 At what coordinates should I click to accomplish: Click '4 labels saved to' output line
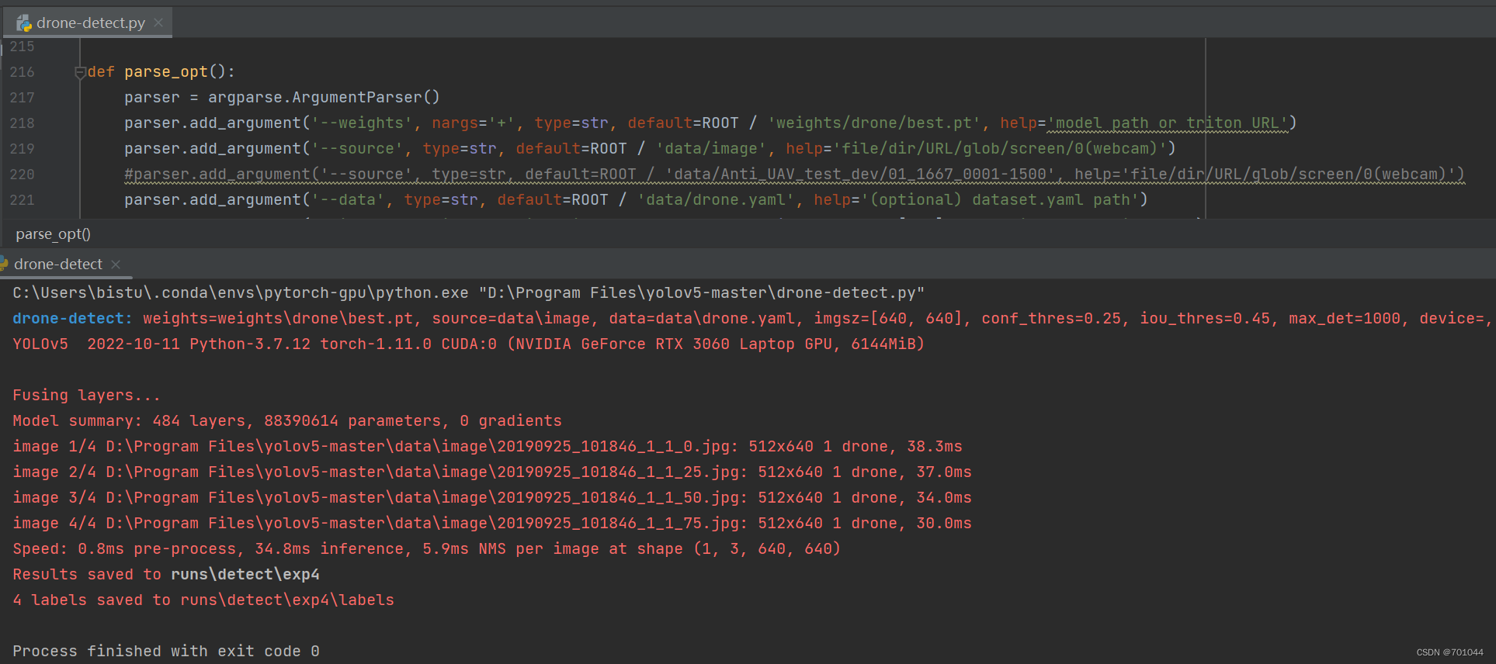203,600
